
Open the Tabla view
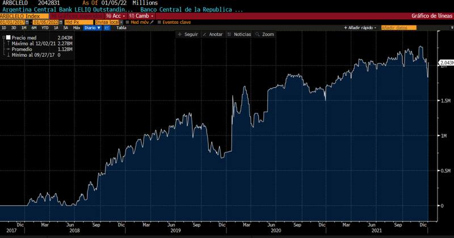pyautogui.click(x=121, y=27)
